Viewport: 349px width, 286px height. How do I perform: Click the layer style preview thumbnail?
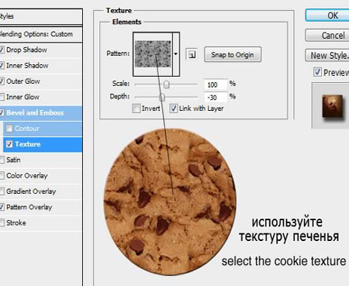[x=333, y=106]
